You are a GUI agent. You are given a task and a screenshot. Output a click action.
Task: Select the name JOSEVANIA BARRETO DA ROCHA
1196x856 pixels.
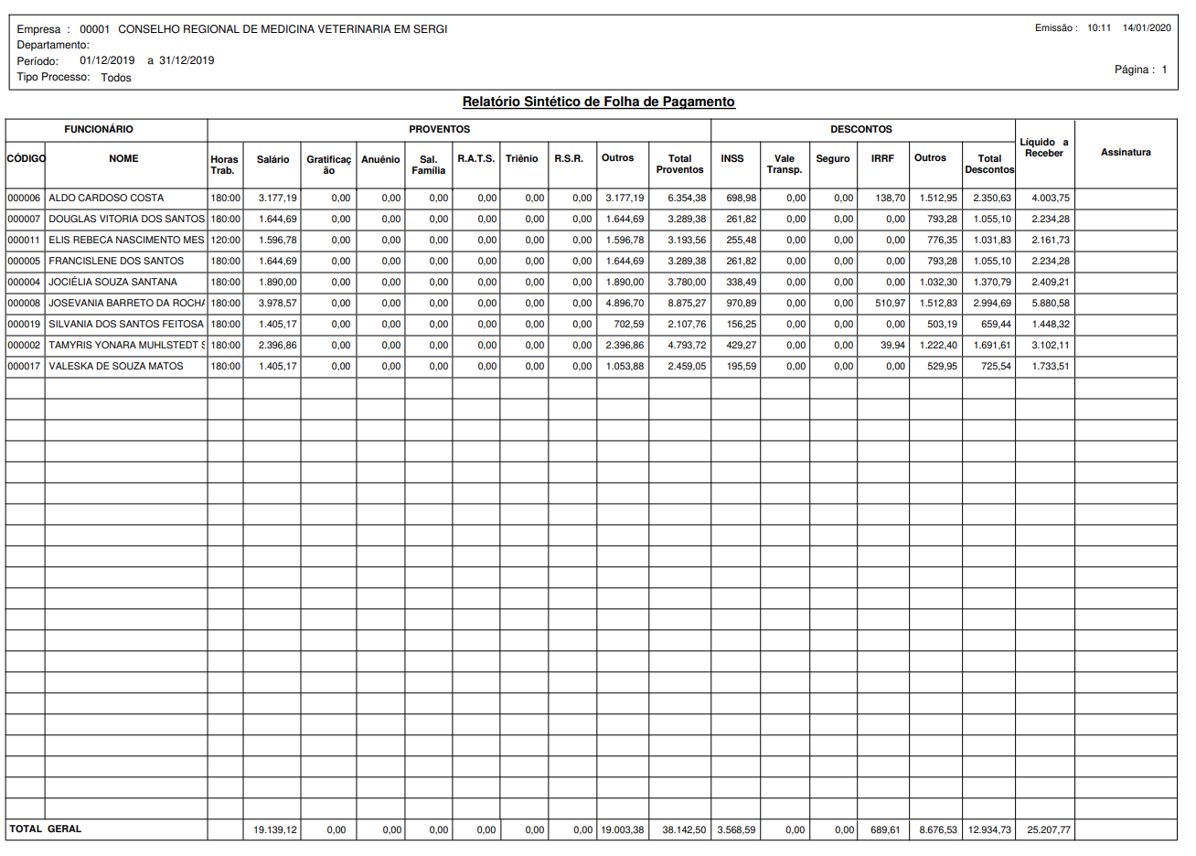coord(126,303)
